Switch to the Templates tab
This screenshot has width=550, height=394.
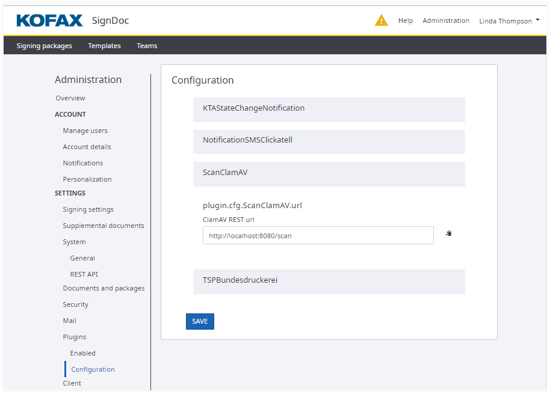click(x=104, y=46)
